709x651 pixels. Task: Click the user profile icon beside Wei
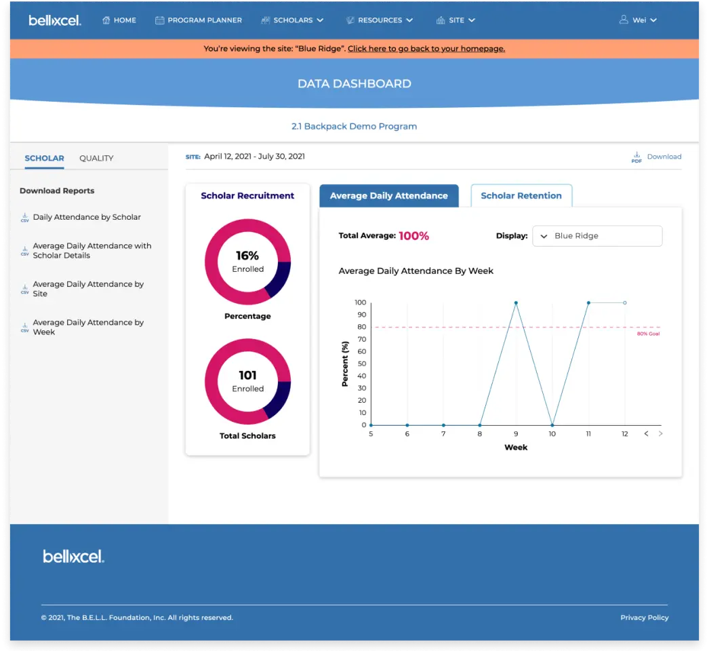click(624, 20)
